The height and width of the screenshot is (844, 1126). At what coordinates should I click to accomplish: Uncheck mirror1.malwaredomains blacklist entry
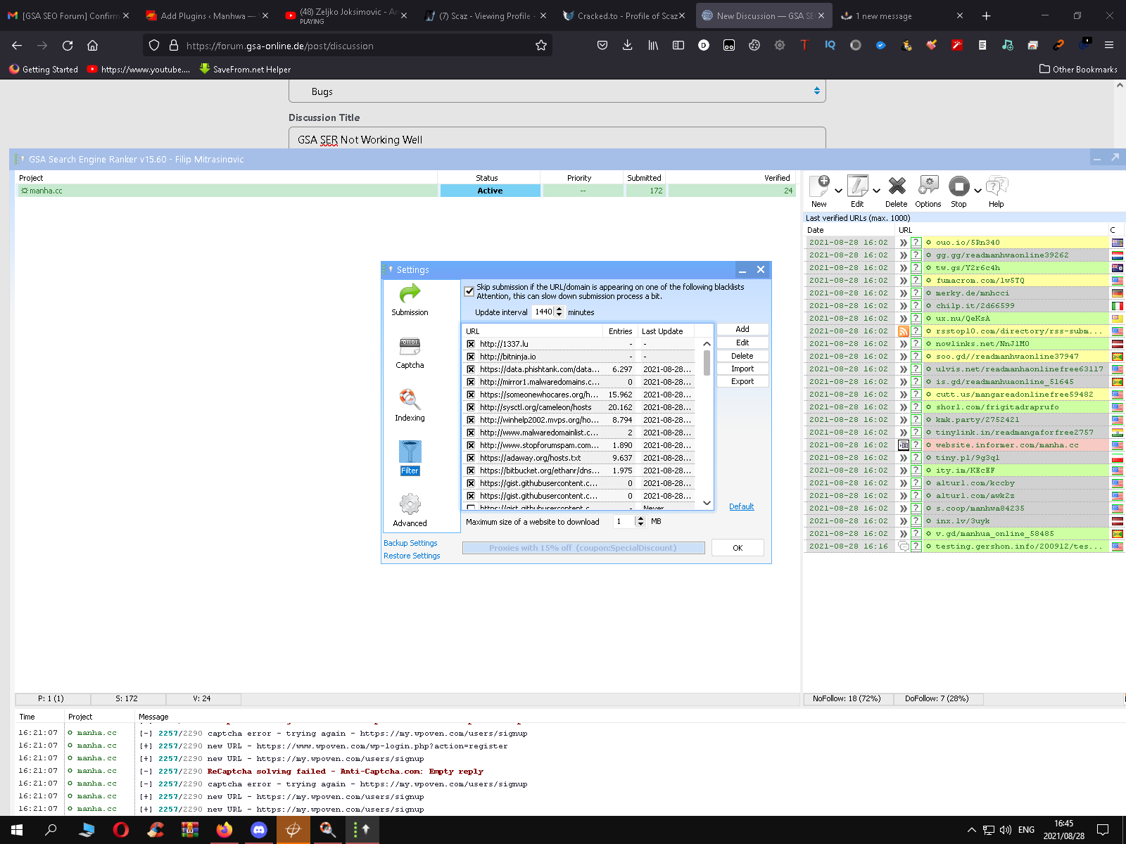[x=471, y=382]
